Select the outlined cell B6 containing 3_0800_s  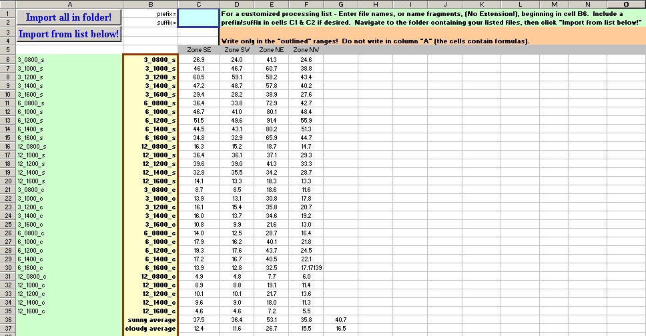pyautogui.click(x=151, y=59)
